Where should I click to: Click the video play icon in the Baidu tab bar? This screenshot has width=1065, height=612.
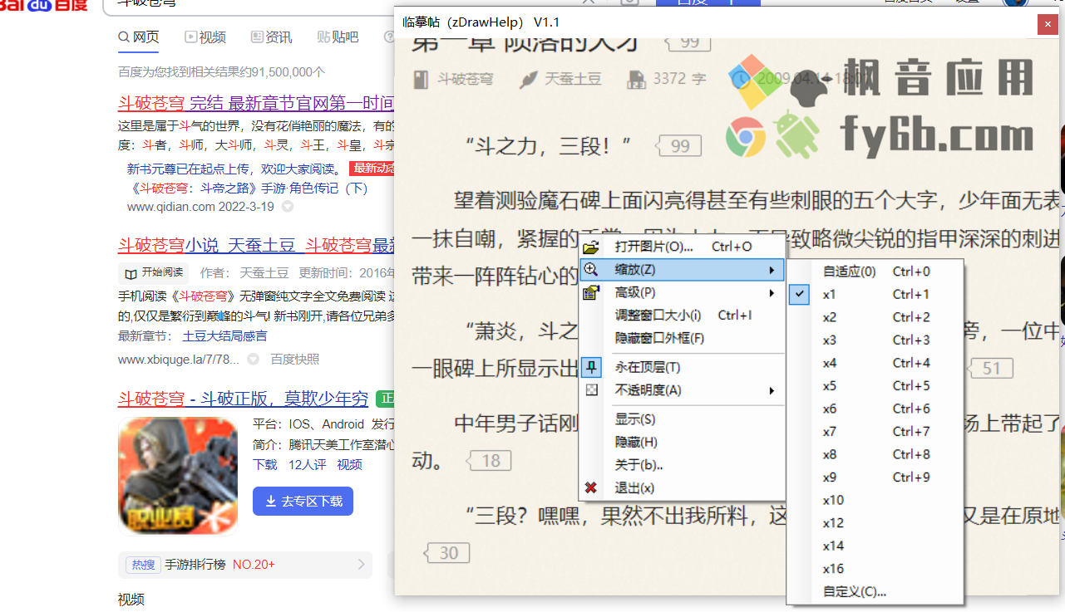pos(190,37)
